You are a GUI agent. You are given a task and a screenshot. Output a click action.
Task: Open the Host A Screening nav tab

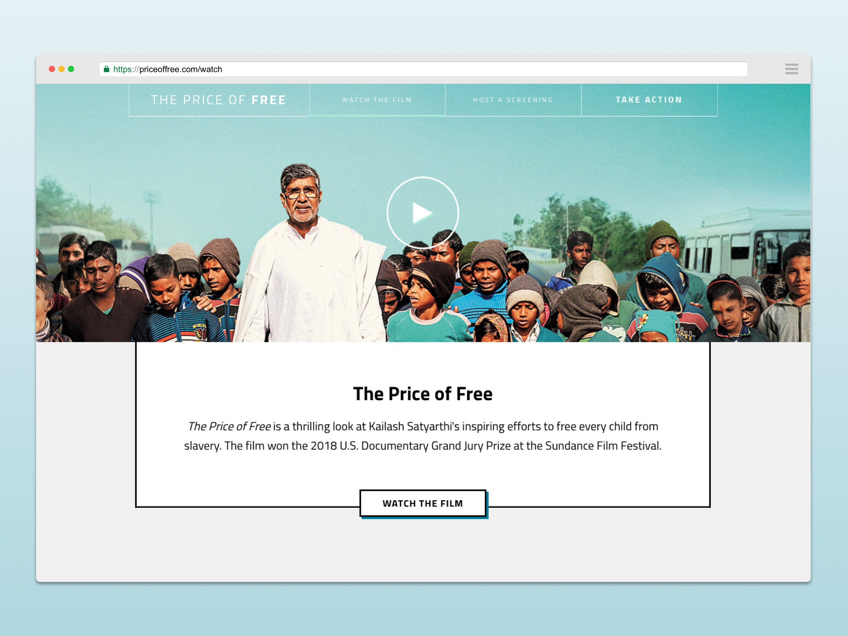[x=513, y=100]
